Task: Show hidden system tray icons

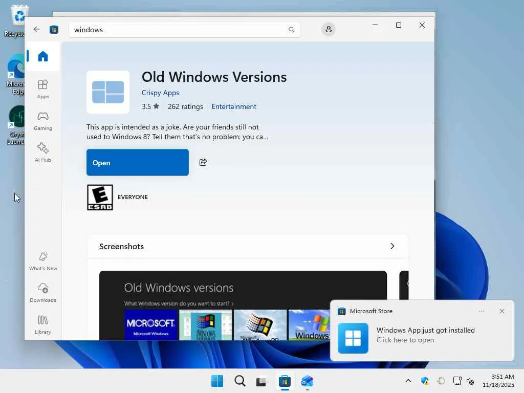Action: (x=408, y=381)
